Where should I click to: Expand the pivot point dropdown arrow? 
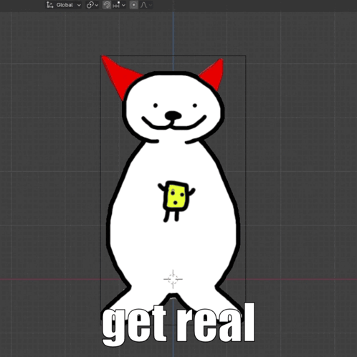pyautogui.click(x=97, y=5)
